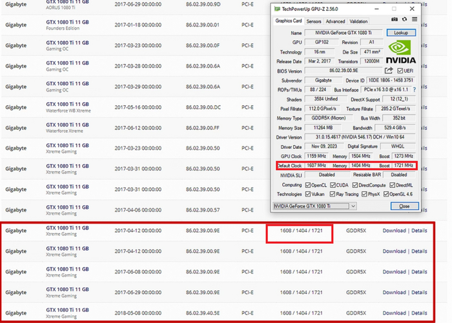Image resolution: width=452 pixels, height=323 pixels.
Task: Toggle the Vulkan checkbox
Action: click(308, 194)
